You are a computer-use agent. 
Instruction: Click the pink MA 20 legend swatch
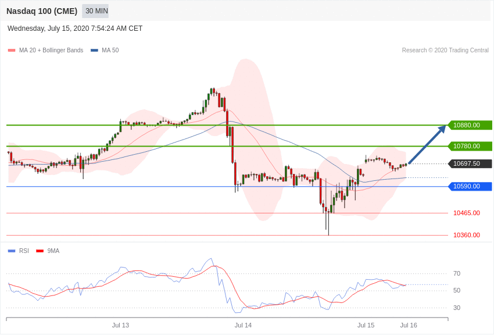[x=12, y=50]
